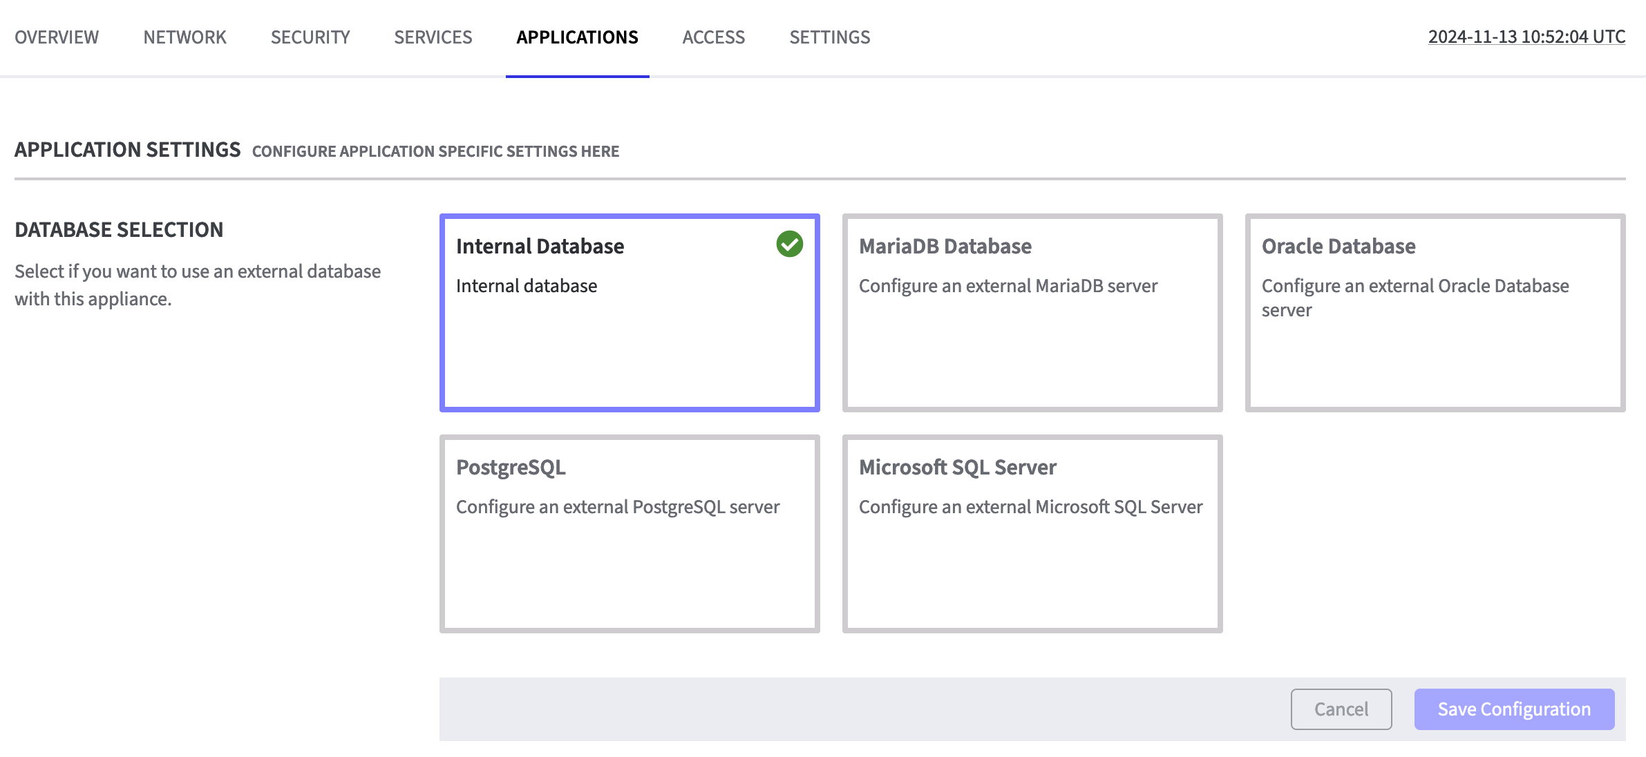1646x757 pixels.
Task: Click 'Configure an external MariaDB server' text
Action: pos(1008,286)
